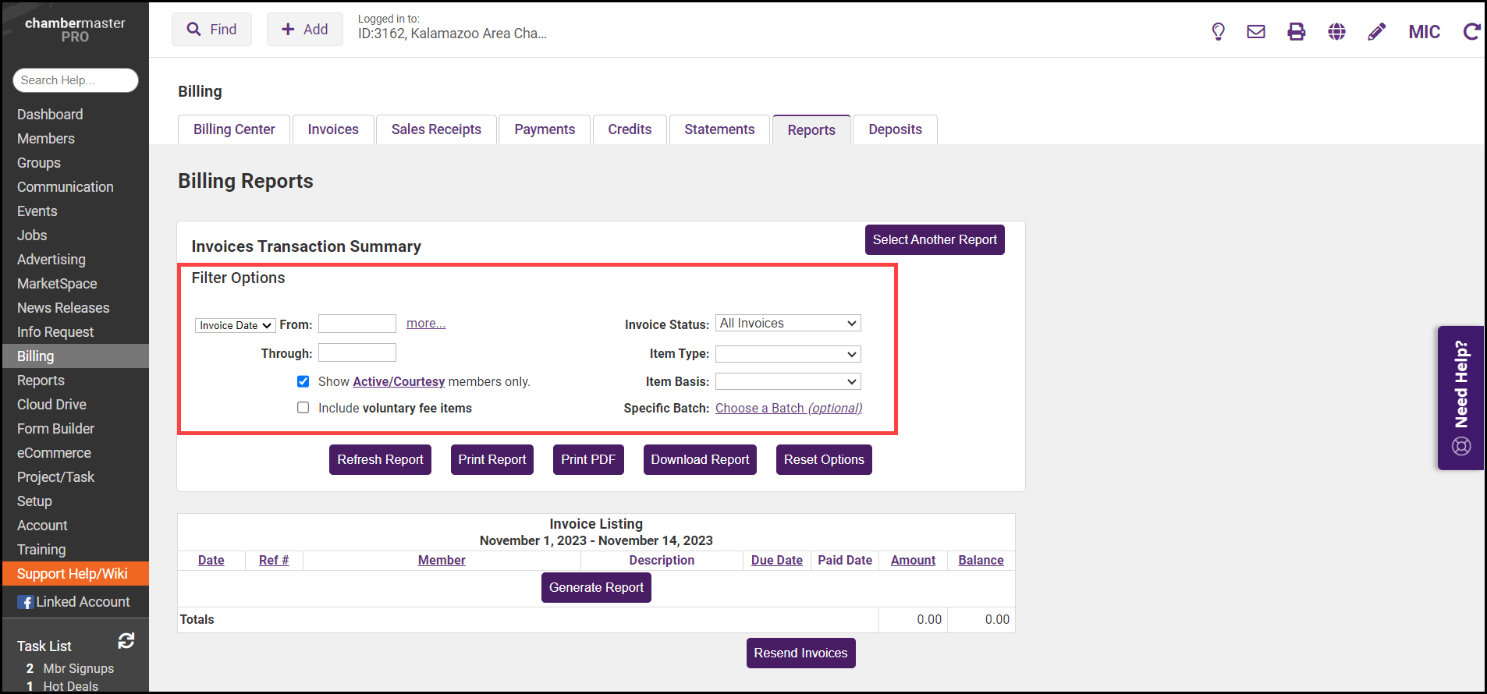Open the Deposits tab
Viewport: 1487px width, 694px height.
895,129
